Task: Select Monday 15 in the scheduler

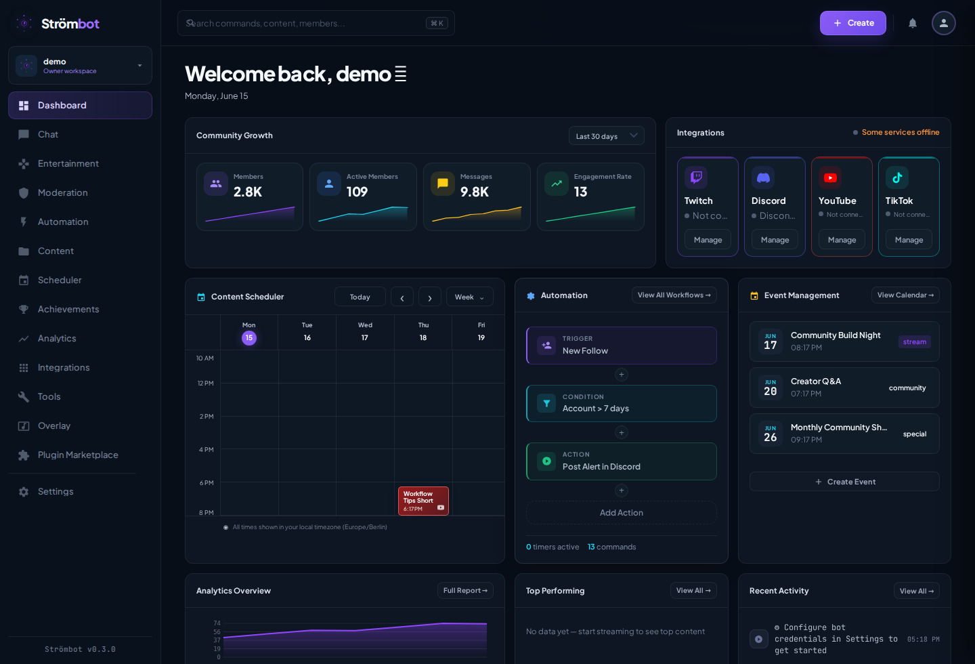Action: tap(249, 337)
